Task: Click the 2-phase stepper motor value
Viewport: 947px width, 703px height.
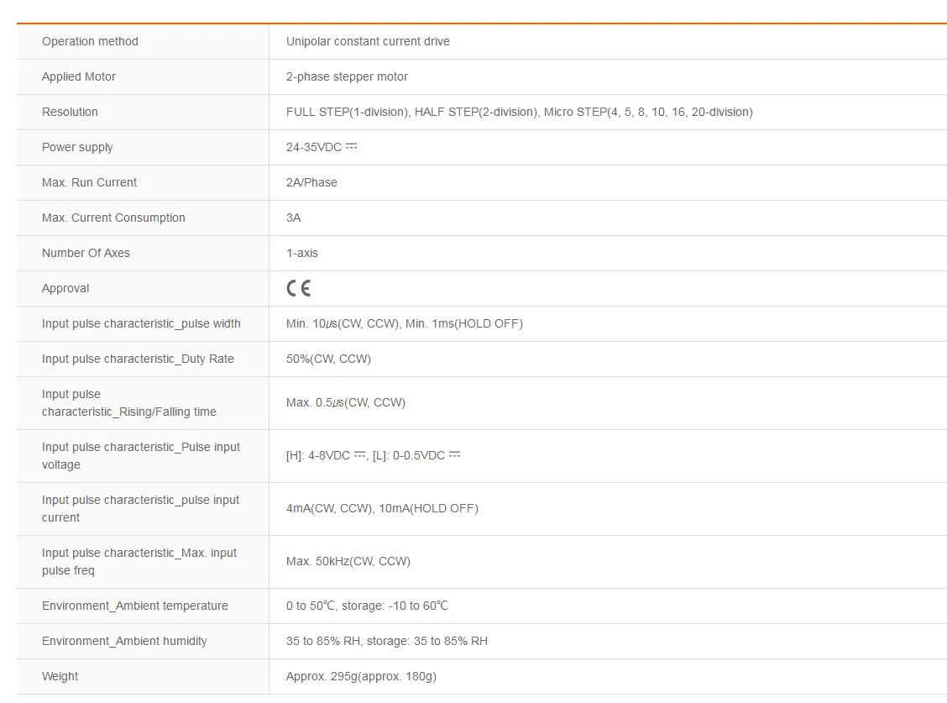Action: (x=347, y=76)
